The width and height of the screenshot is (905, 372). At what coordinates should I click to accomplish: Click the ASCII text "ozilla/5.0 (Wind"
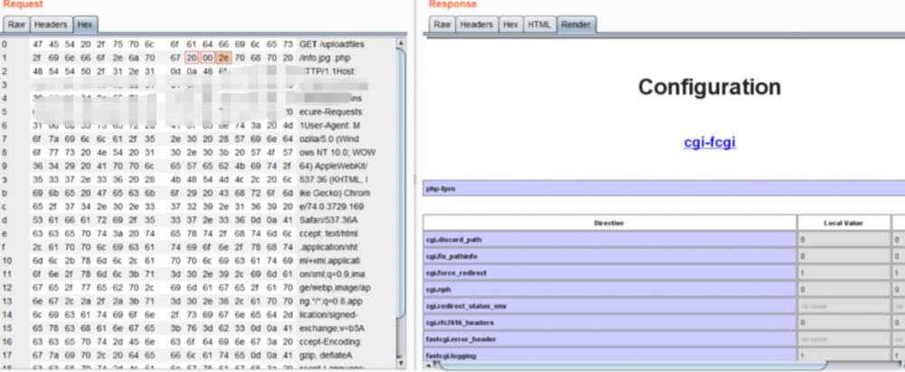tap(329, 138)
